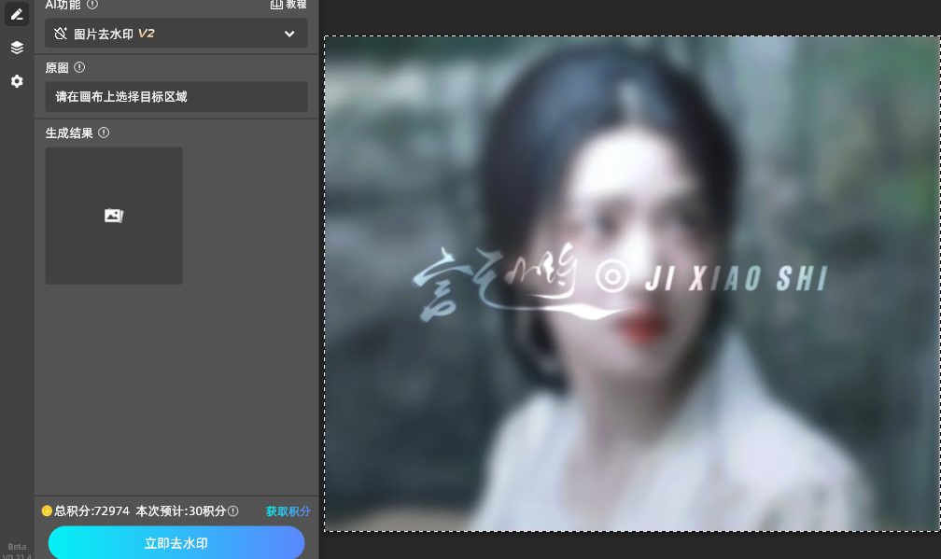The image size is (941, 559).
Task: Click the dropdown chevron arrow
Action: [289, 34]
